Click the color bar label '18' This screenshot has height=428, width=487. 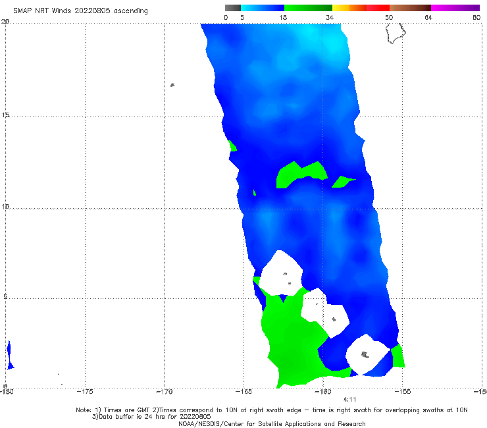[283, 17]
